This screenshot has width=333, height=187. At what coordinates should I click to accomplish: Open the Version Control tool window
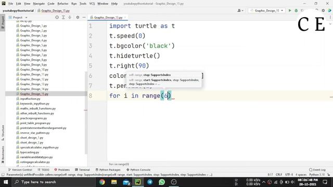[x=20, y=170]
